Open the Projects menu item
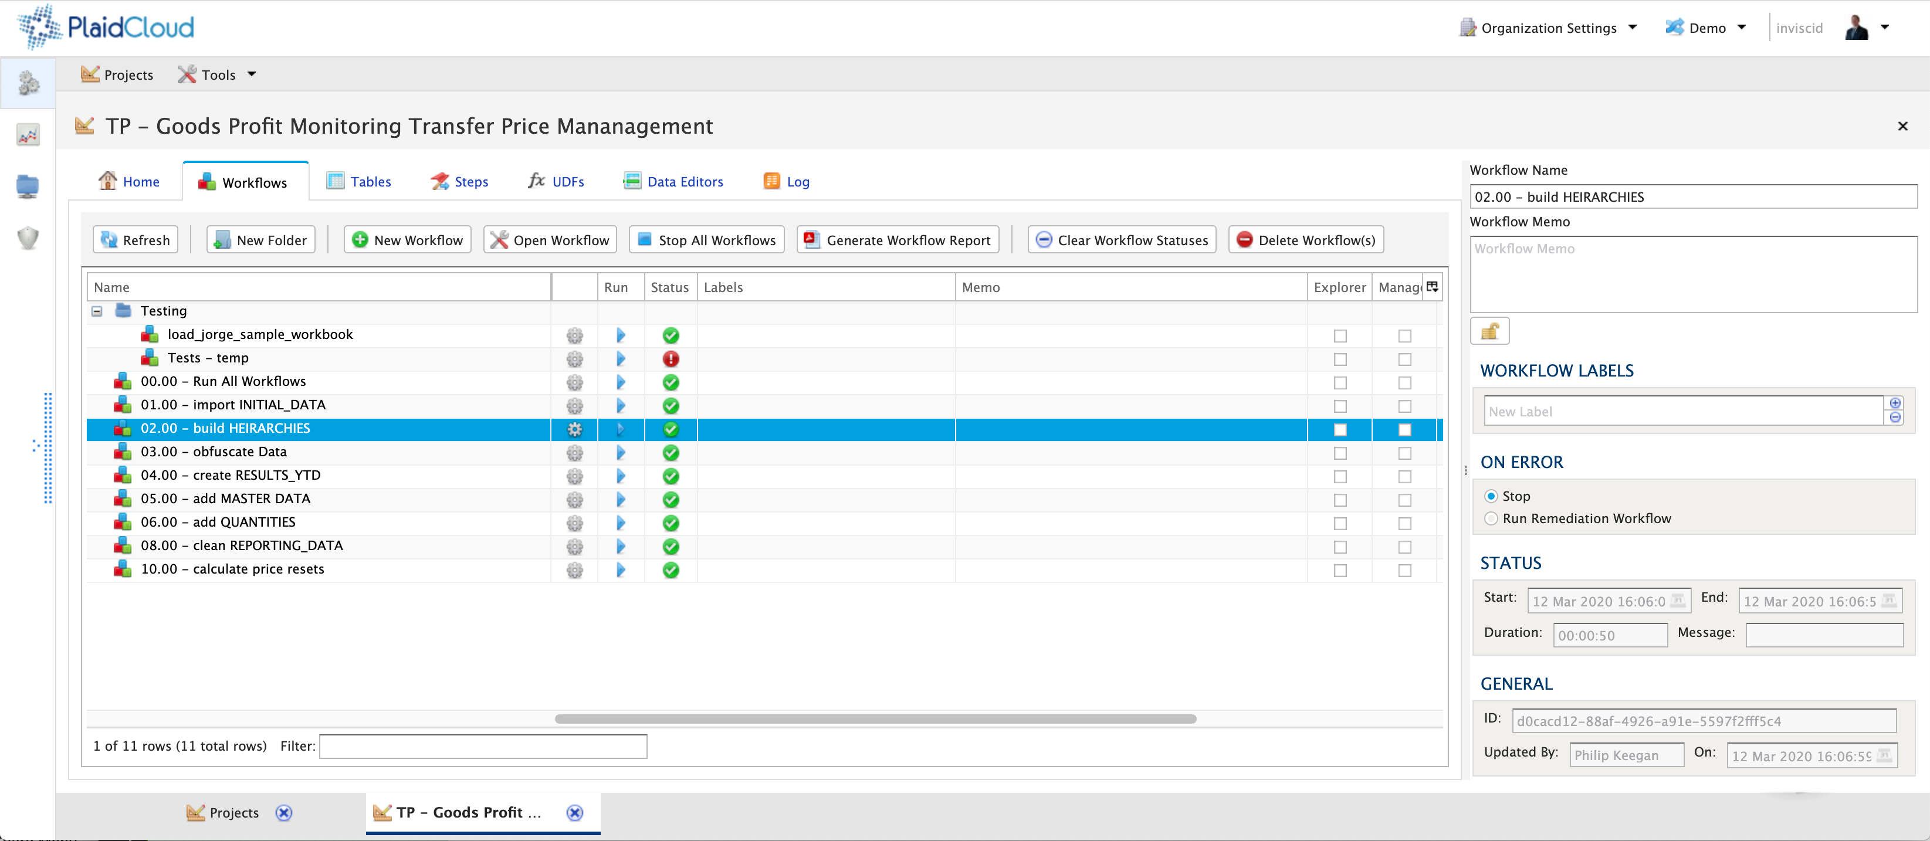 click(x=117, y=74)
